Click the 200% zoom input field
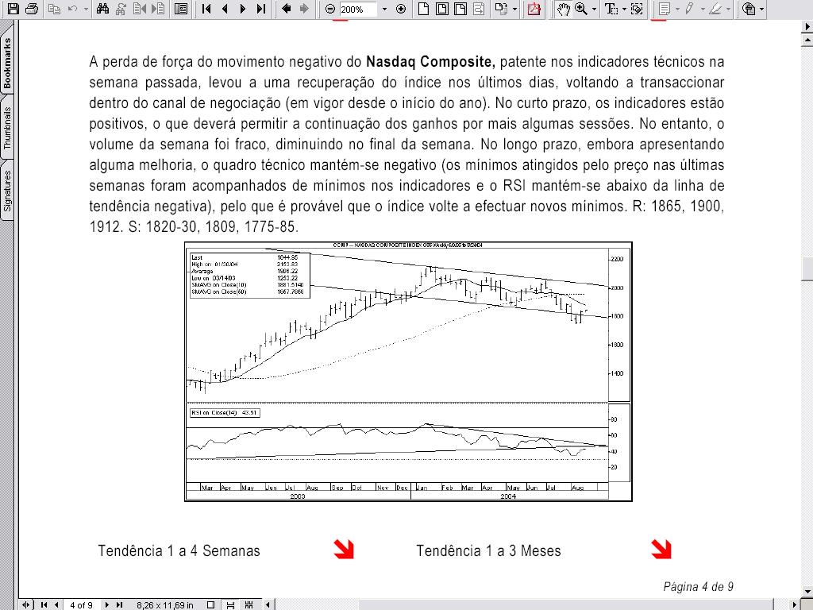813x610 pixels. pyautogui.click(x=358, y=9)
